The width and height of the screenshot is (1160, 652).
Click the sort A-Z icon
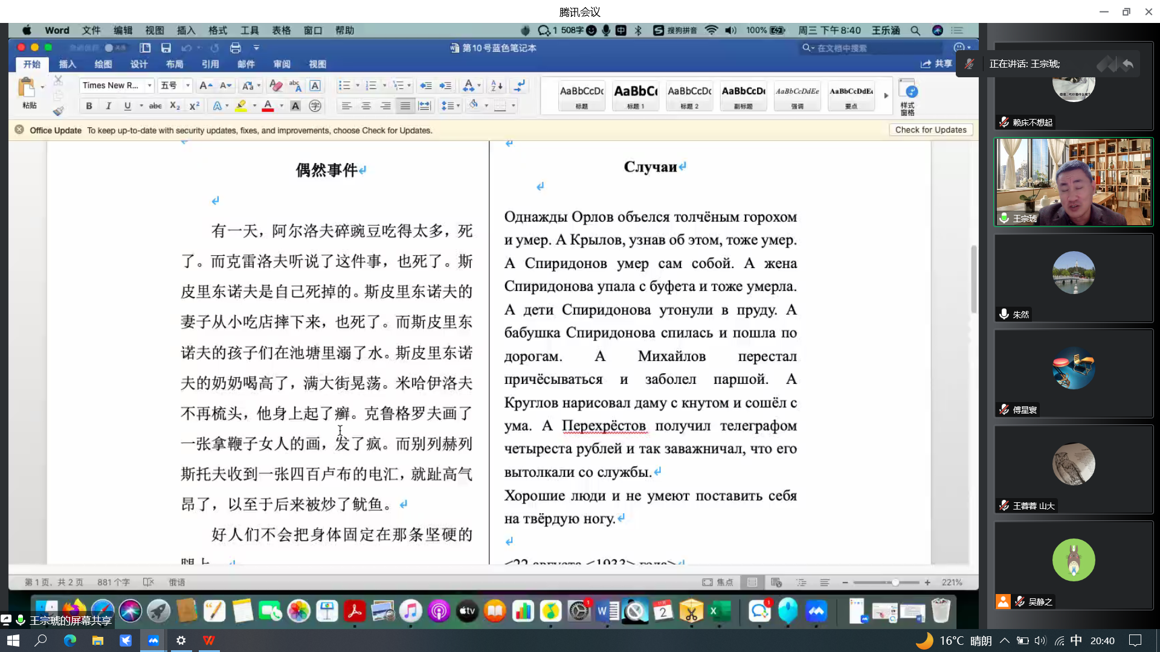[x=497, y=86]
